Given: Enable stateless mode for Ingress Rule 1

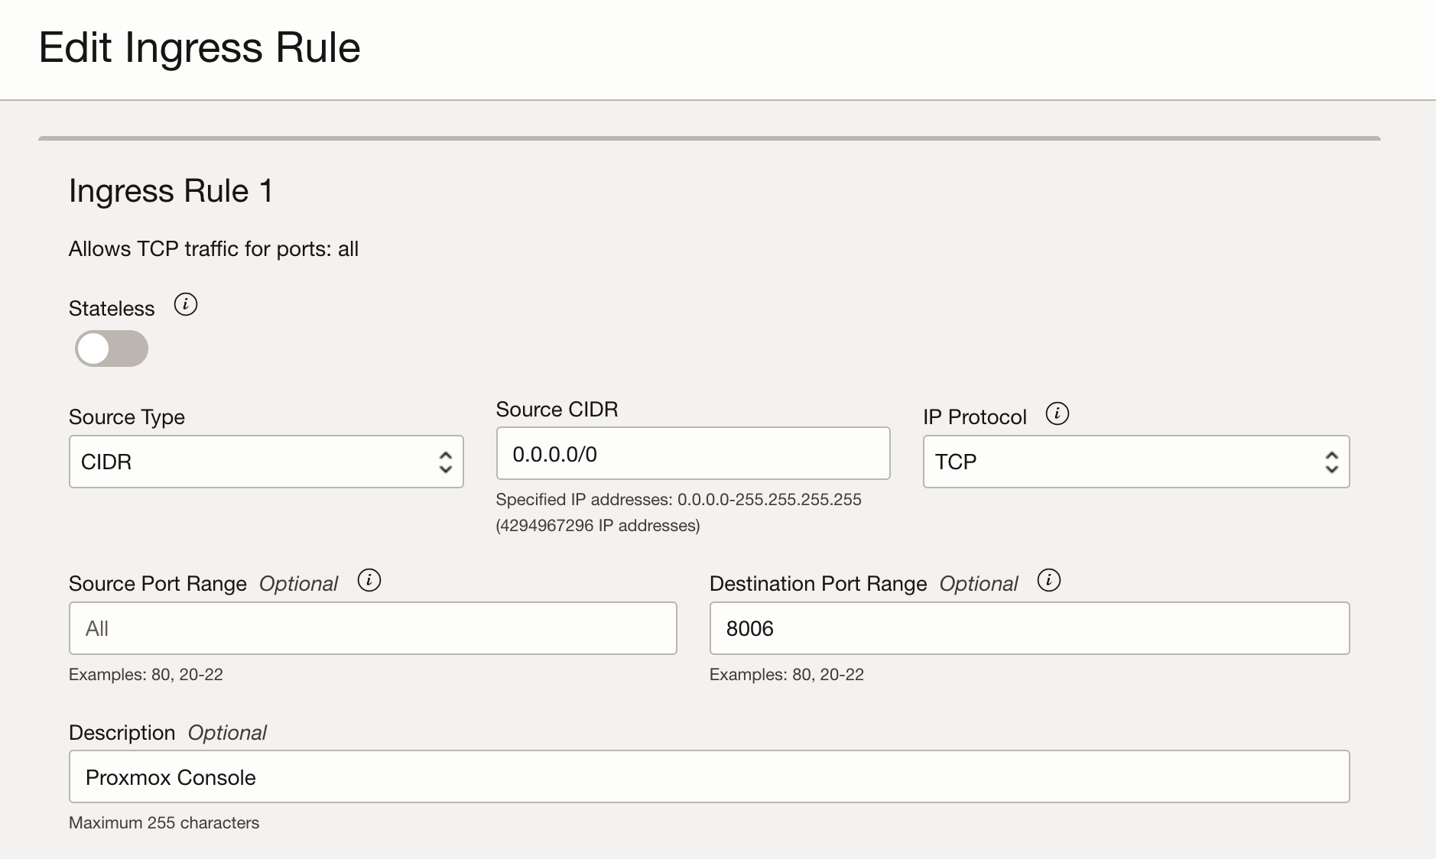Looking at the screenshot, I should [111, 348].
